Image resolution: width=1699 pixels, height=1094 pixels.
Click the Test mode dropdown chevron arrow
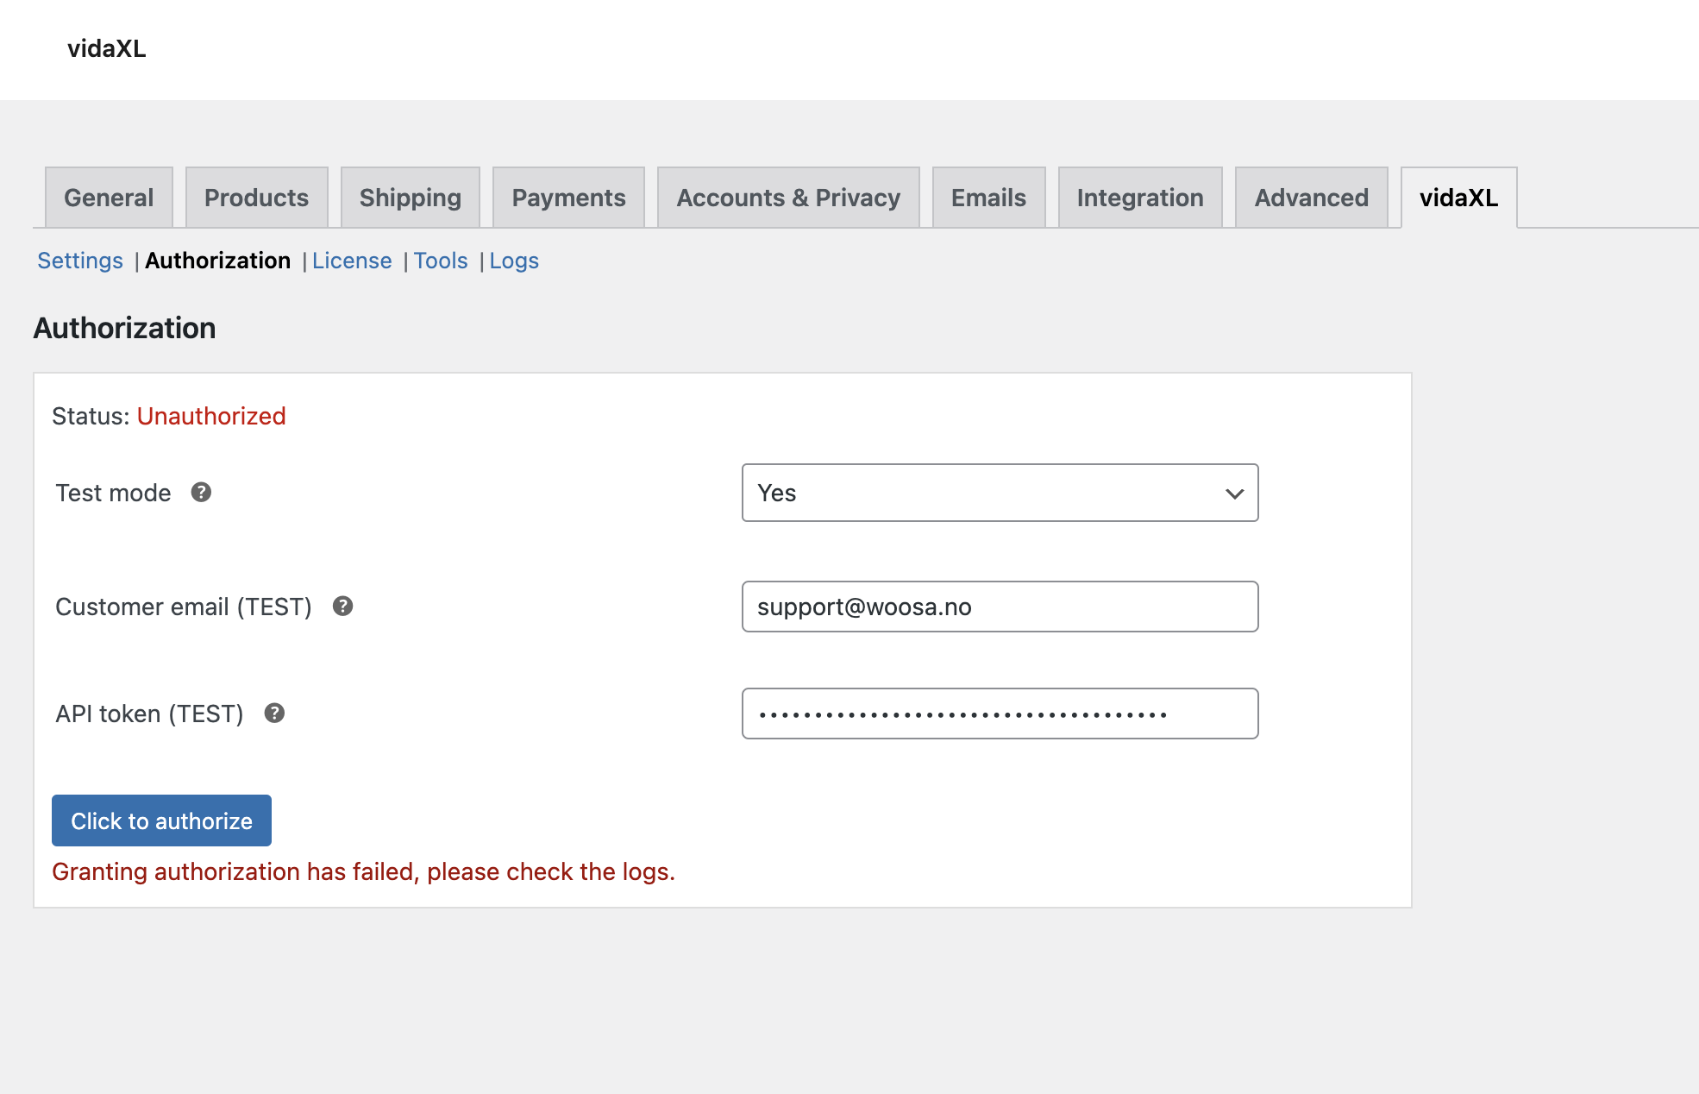(x=1234, y=494)
